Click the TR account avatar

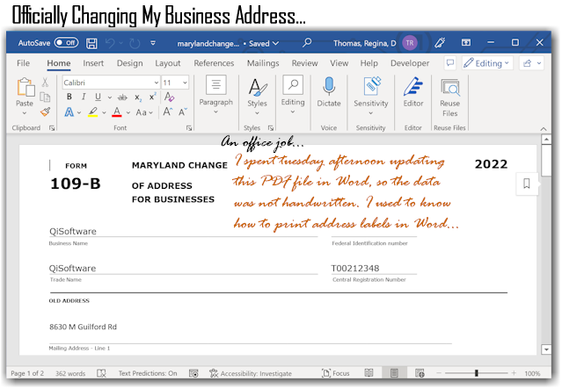tap(410, 43)
